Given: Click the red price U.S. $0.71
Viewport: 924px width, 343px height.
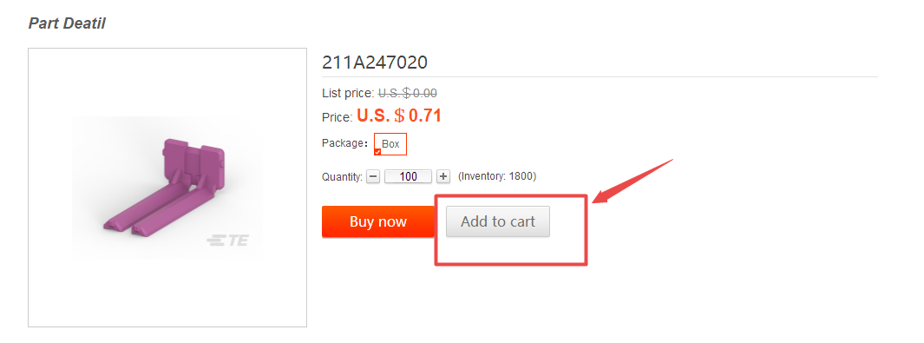Looking at the screenshot, I should [399, 115].
